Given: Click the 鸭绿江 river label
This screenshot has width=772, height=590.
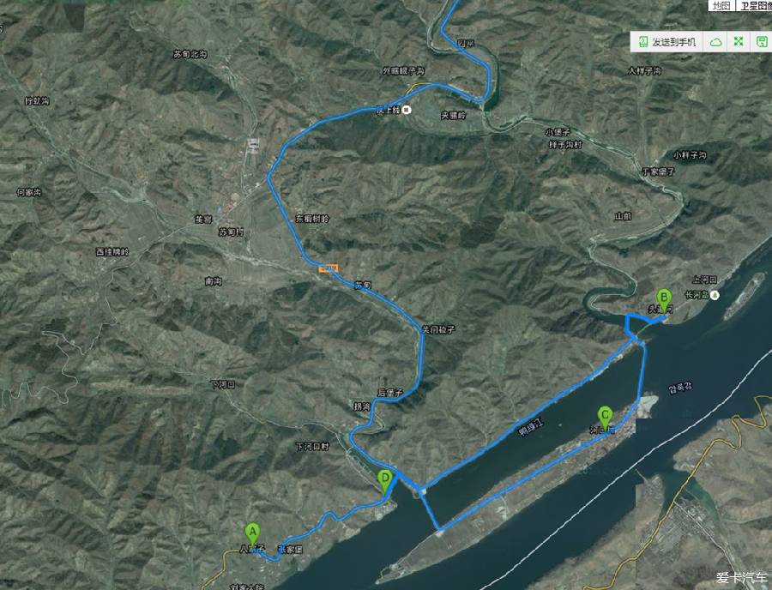Looking at the screenshot, I should [x=531, y=426].
